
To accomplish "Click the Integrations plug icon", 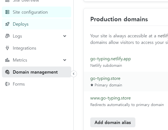I will (x=7, y=48).
